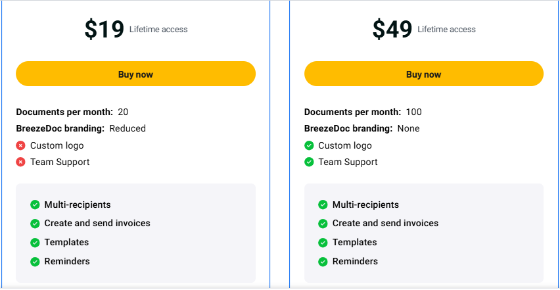Click Templates check icon in $19 plan
560x290 pixels.
(x=35, y=243)
